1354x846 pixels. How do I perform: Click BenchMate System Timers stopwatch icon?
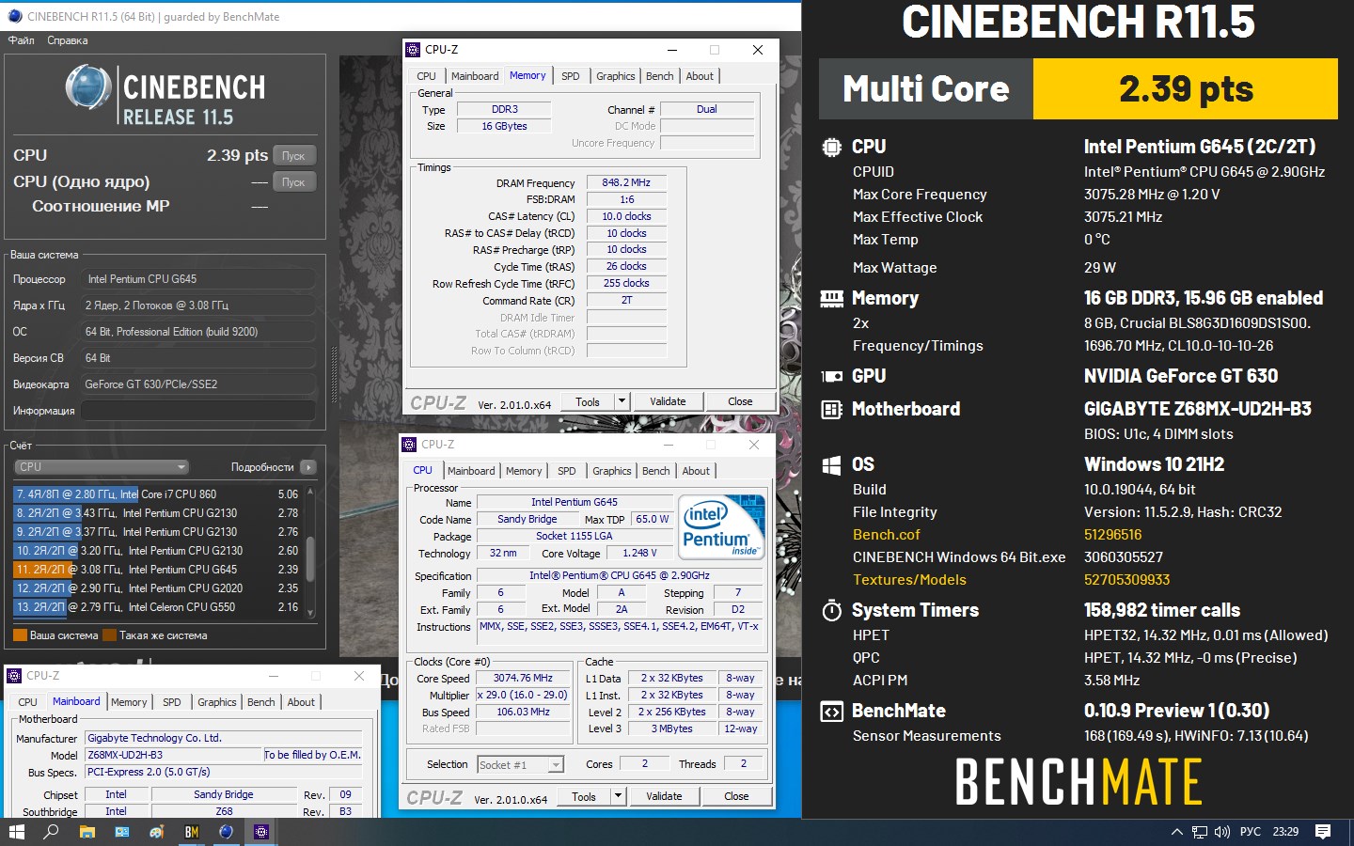click(831, 610)
